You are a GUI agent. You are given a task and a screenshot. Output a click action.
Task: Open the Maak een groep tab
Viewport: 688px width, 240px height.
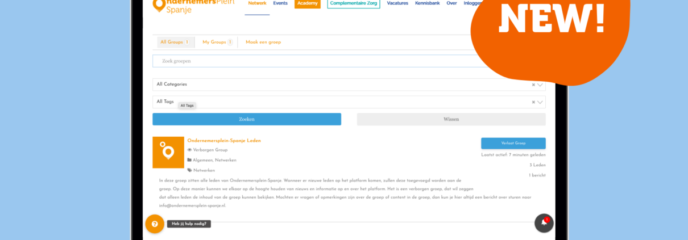pos(263,42)
